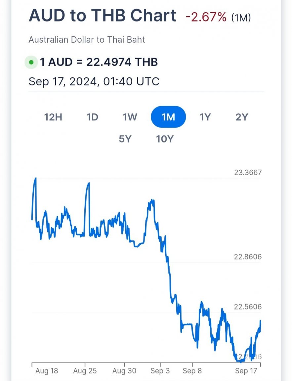292x381 pixels.
Task: Switch chart to 1D range
Action: click(92, 117)
